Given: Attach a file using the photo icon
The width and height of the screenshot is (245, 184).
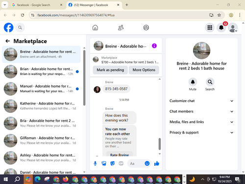Looking at the screenshot, I should 104,163.
